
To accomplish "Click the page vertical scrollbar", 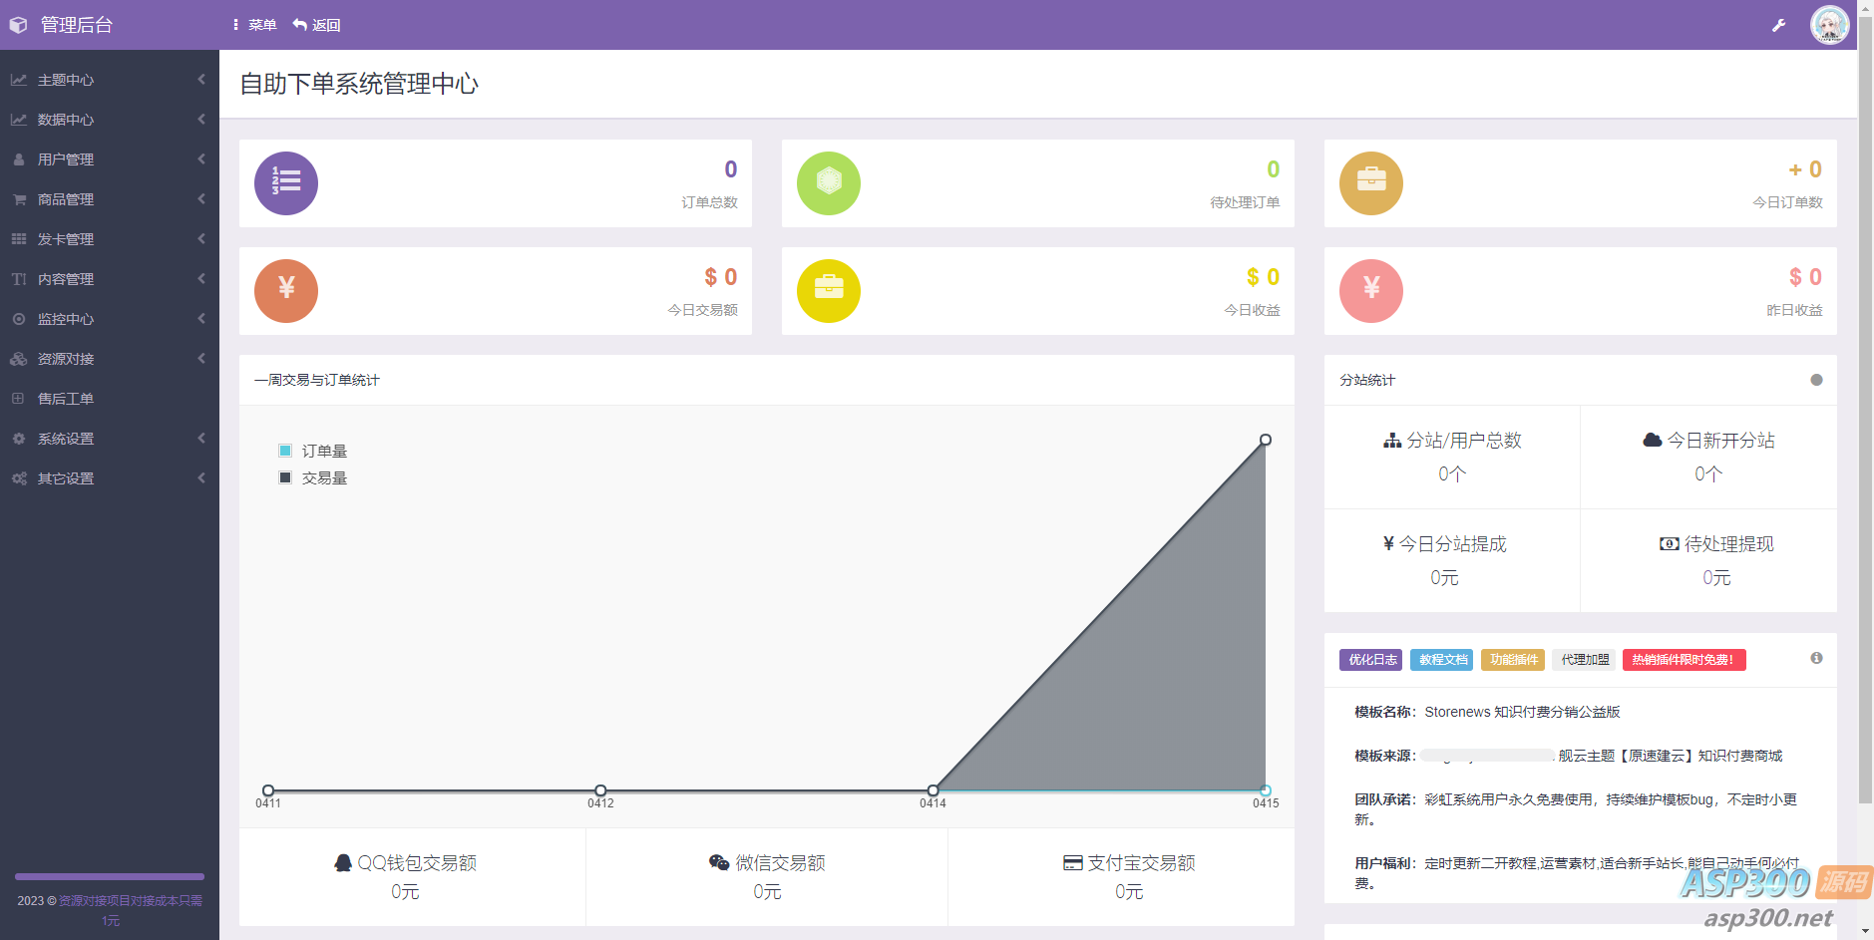I will click(x=1865, y=429).
